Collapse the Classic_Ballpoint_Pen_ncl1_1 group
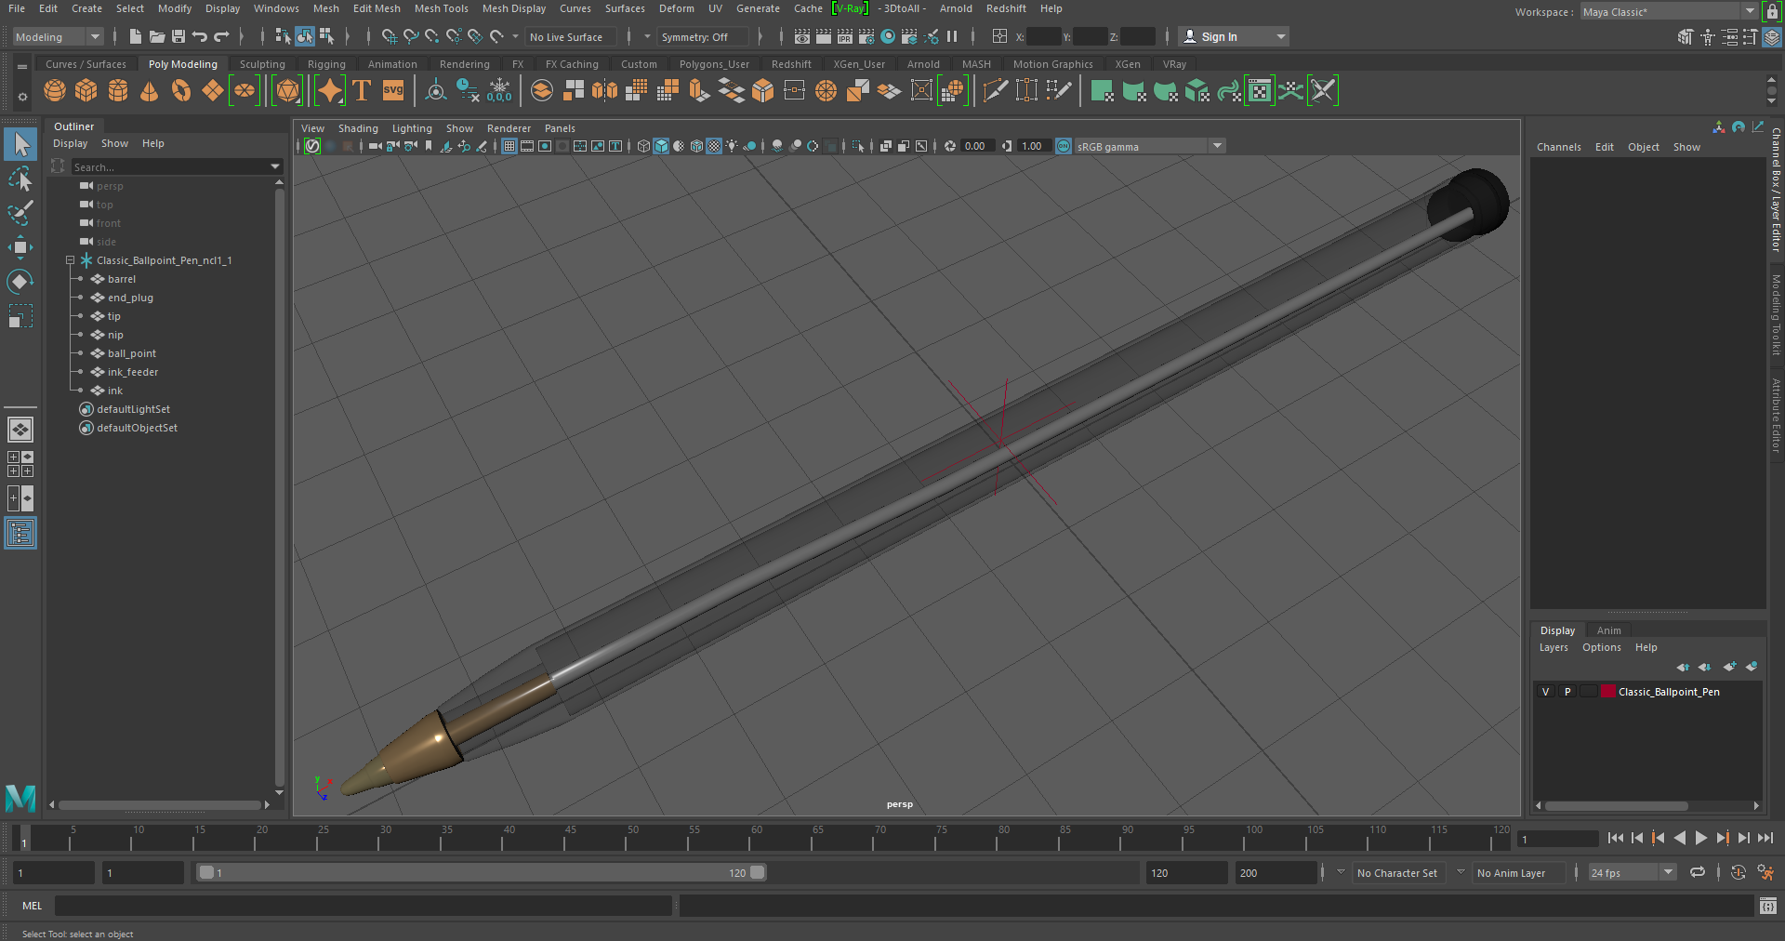 [70, 260]
